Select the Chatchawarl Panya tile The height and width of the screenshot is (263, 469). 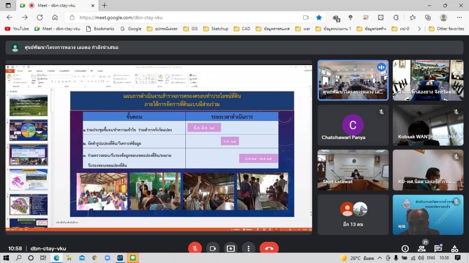[x=353, y=125]
